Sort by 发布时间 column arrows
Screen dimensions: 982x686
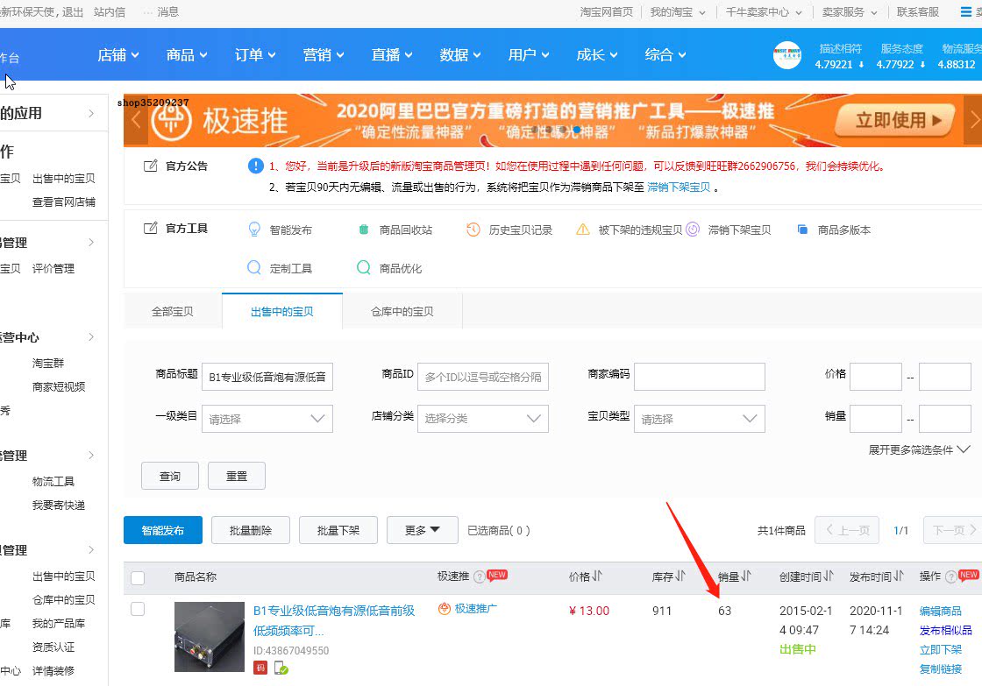click(899, 576)
